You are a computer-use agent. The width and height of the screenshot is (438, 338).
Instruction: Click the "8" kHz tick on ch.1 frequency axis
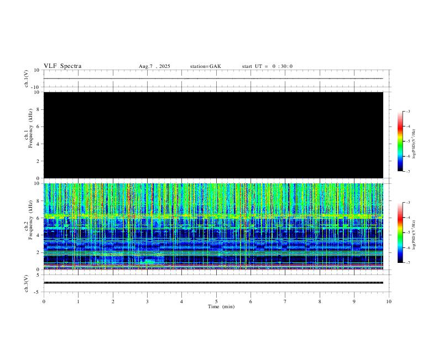coord(38,109)
